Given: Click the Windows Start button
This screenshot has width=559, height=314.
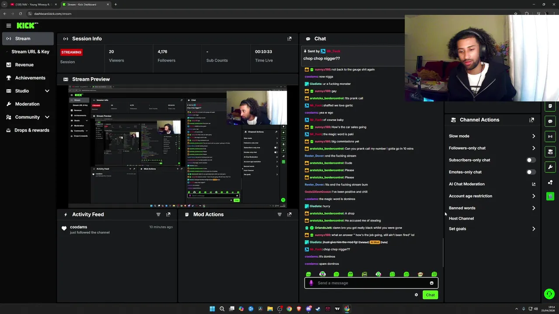Looking at the screenshot, I should pos(212,309).
